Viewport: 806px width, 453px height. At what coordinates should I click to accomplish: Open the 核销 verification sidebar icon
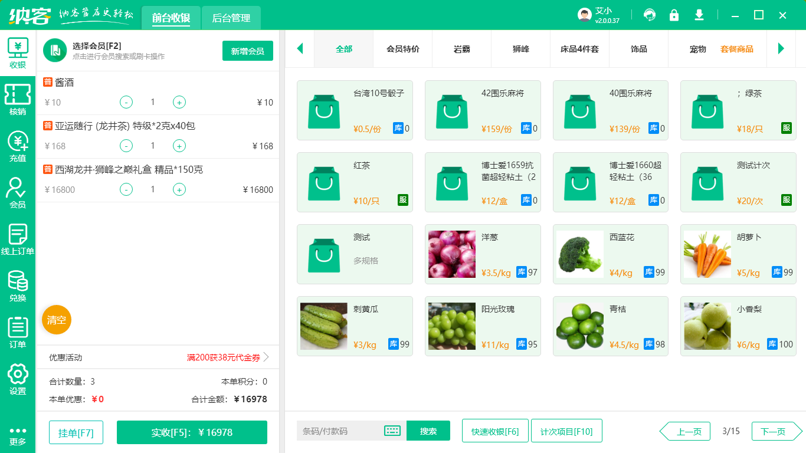pos(18,99)
